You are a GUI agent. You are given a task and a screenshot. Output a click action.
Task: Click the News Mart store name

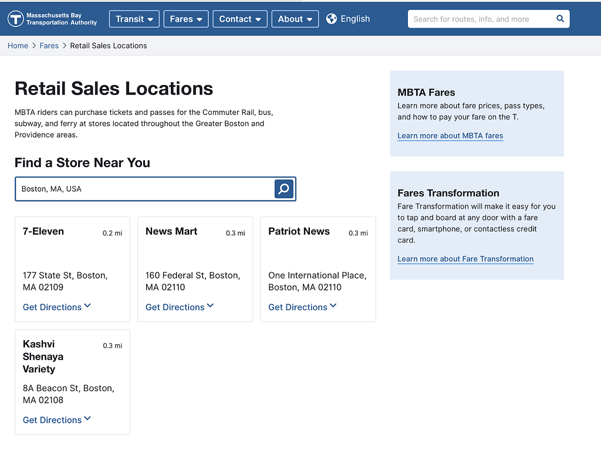(171, 231)
